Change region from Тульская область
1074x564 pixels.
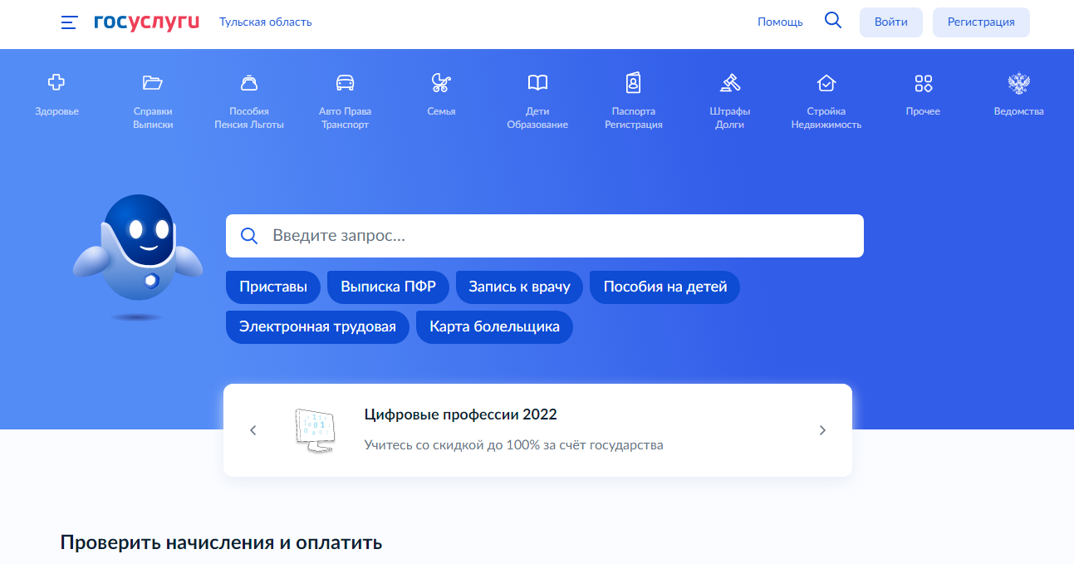coord(264,21)
